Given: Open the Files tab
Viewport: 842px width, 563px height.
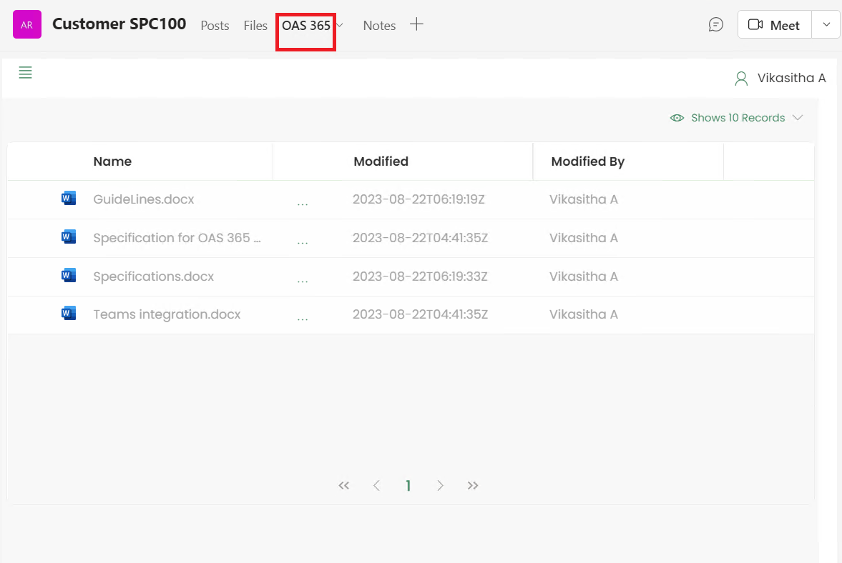Looking at the screenshot, I should click(x=255, y=26).
